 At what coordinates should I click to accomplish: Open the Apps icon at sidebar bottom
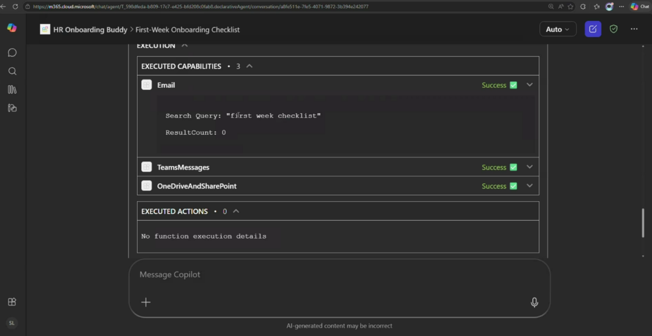pyautogui.click(x=12, y=302)
